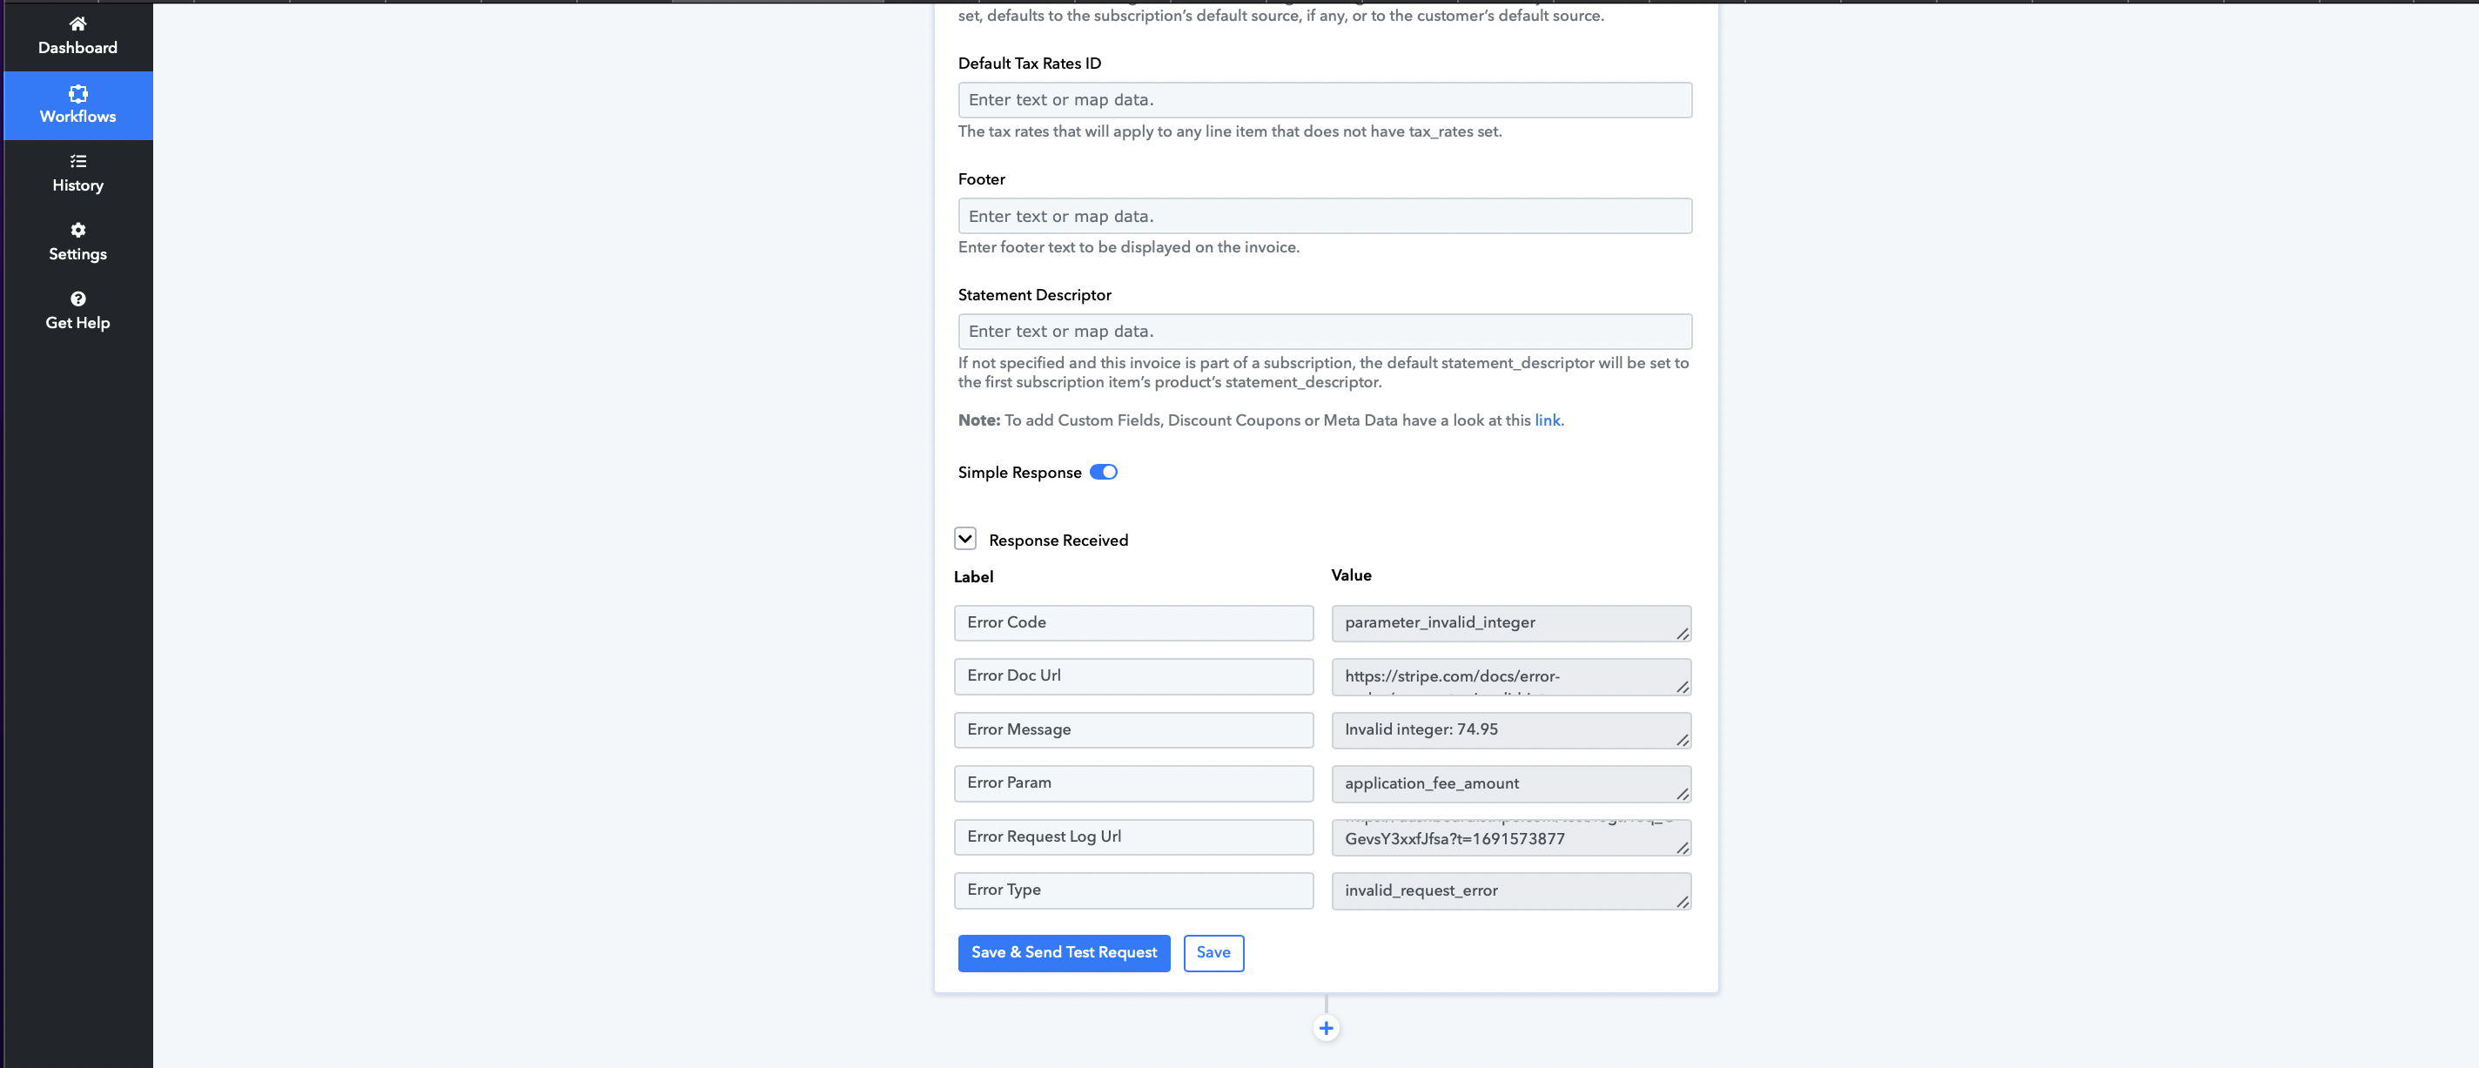
Task: Click the resize handle of the Error Type value
Action: (1683, 902)
